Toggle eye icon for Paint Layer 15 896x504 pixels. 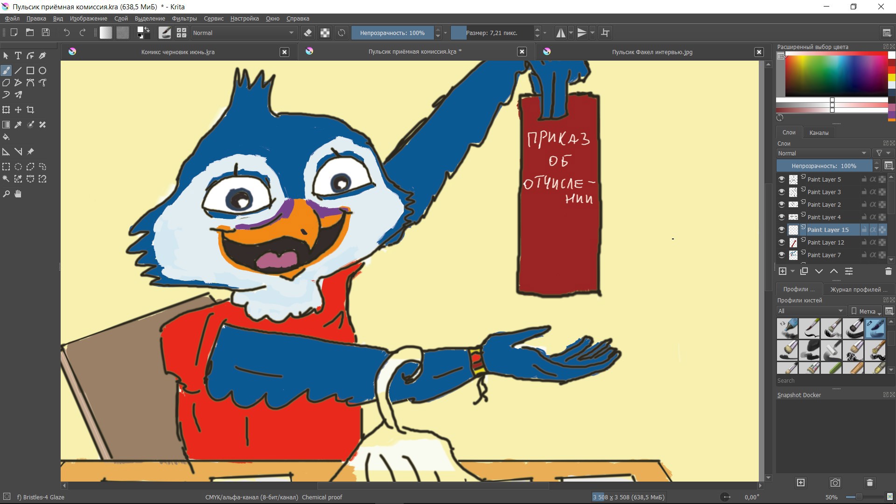782,230
